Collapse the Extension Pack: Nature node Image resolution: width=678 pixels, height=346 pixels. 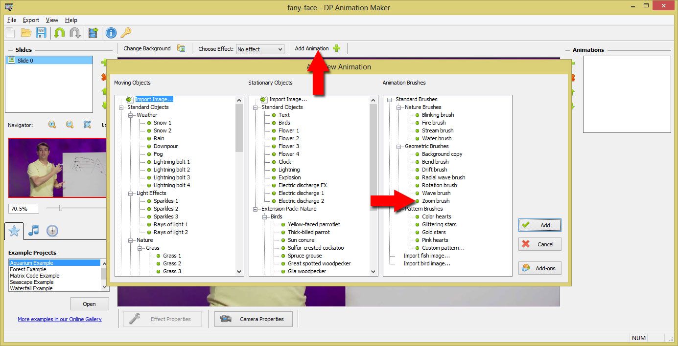(x=256, y=209)
